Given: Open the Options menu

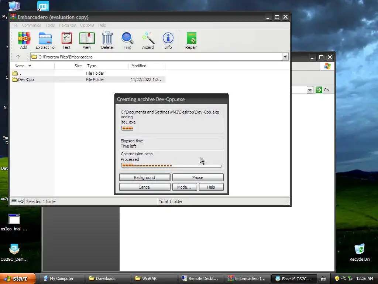Looking at the screenshot, I should pyautogui.click(x=87, y=25).
